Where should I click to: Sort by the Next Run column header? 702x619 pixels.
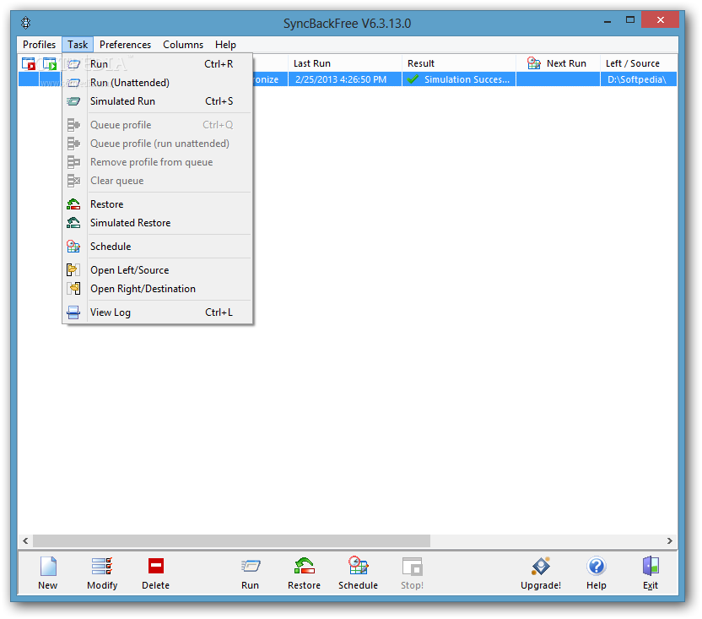pos(558,63)
